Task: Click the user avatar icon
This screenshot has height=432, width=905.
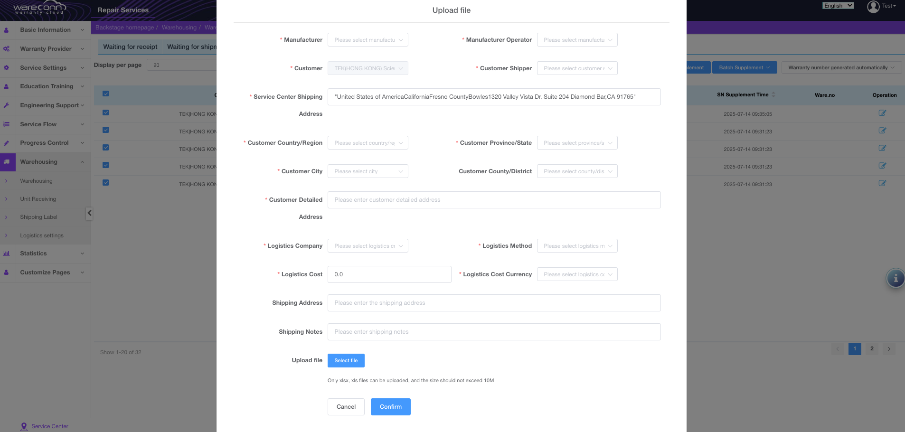Action: [x=873, y=7]
